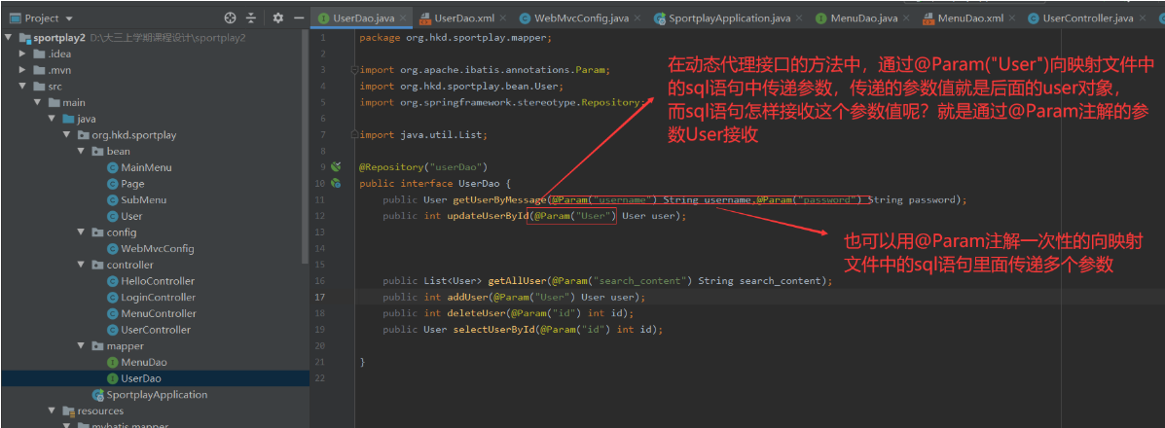Click the MenuDao interface icon in tree
This screenshot has height=428, width=1165.
click(113, 363)
